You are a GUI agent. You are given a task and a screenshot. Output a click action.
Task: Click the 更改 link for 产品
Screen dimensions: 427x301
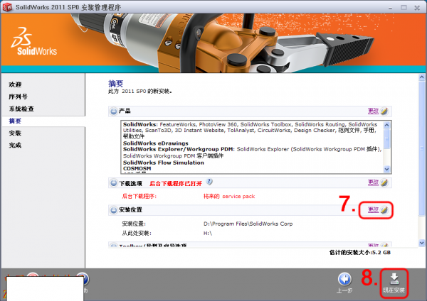coord(373,111)
